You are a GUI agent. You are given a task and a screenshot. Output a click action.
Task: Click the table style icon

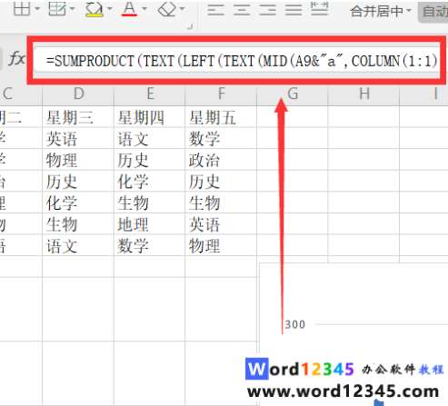57,8
